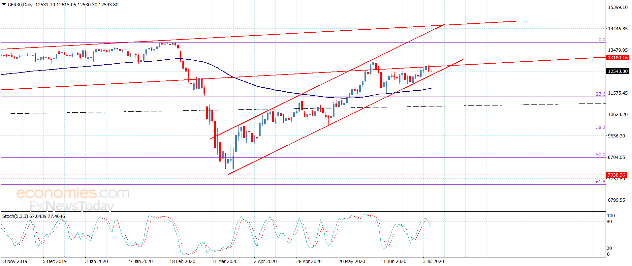
Task: Click the 0.0 Fibonacci level label
Action: coord(602,40)
